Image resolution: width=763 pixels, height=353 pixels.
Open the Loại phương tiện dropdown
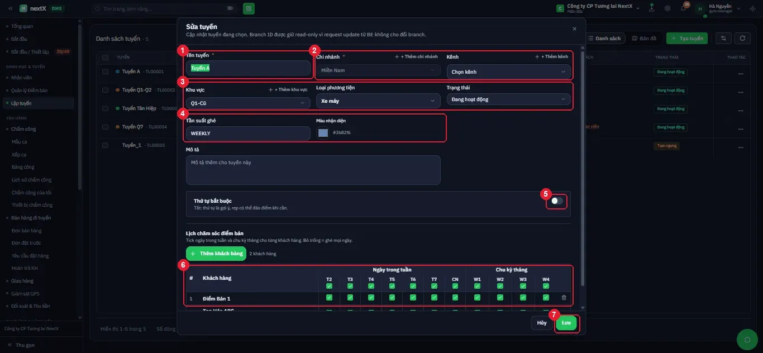click(378, 101)
